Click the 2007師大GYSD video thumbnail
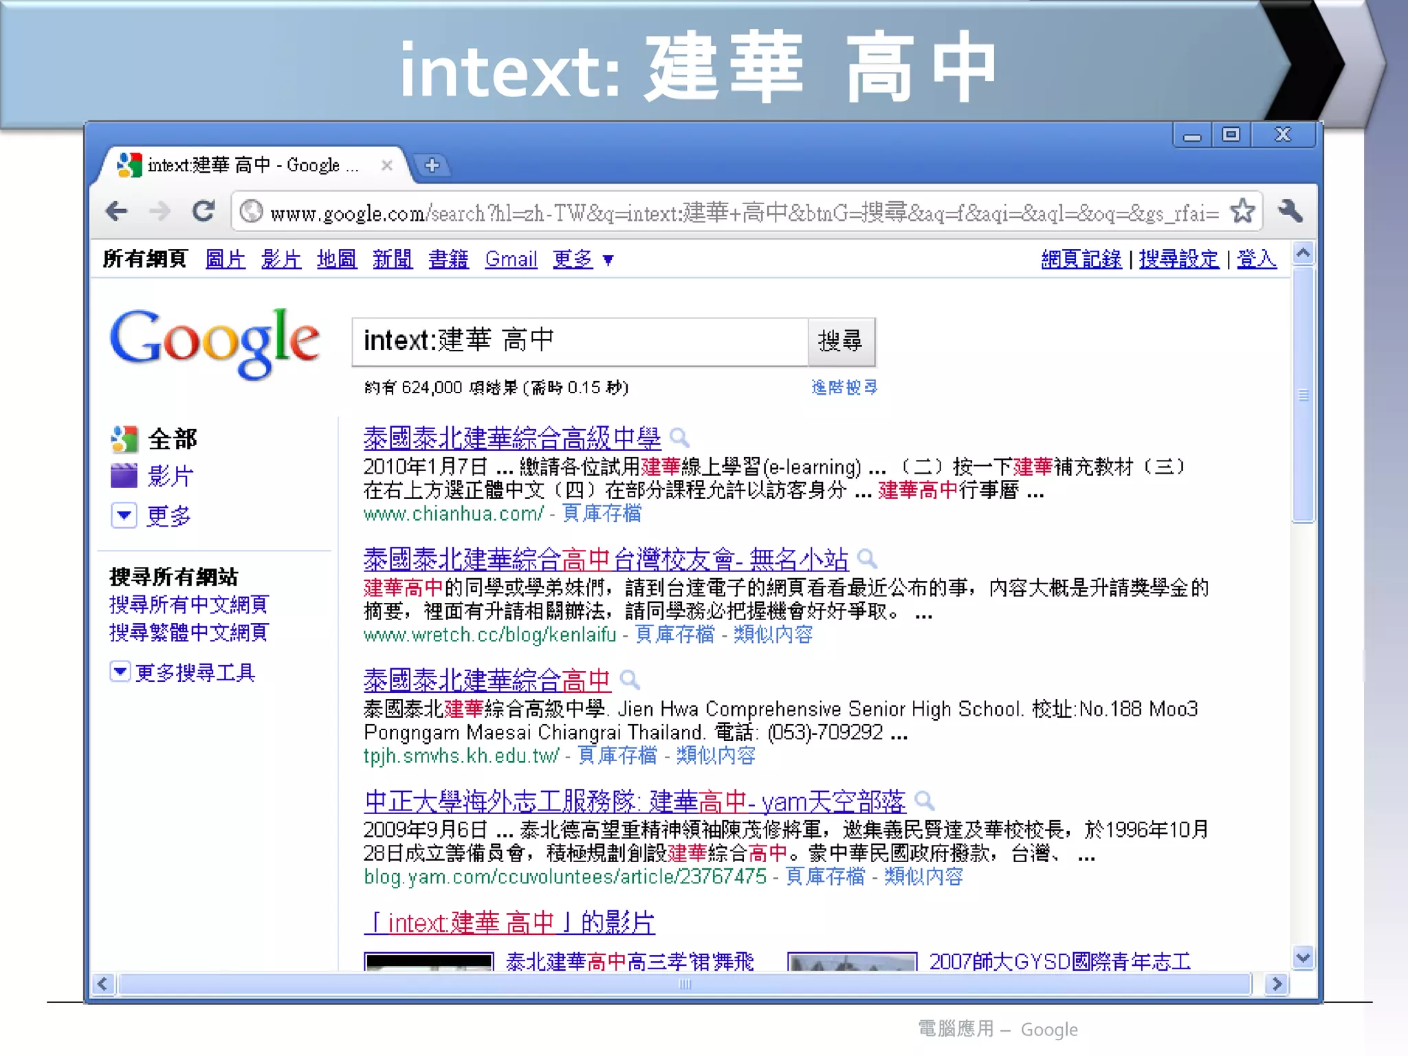This screenshot has width=1408, height=1056. click(852, 961)
